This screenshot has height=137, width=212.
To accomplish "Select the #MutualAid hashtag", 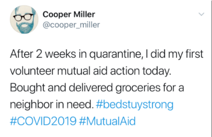I will point(107,121).
